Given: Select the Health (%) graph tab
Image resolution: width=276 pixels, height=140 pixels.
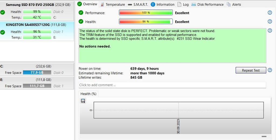Looking at the screenshot, I should pyautogui.click(x=88, y=94).
